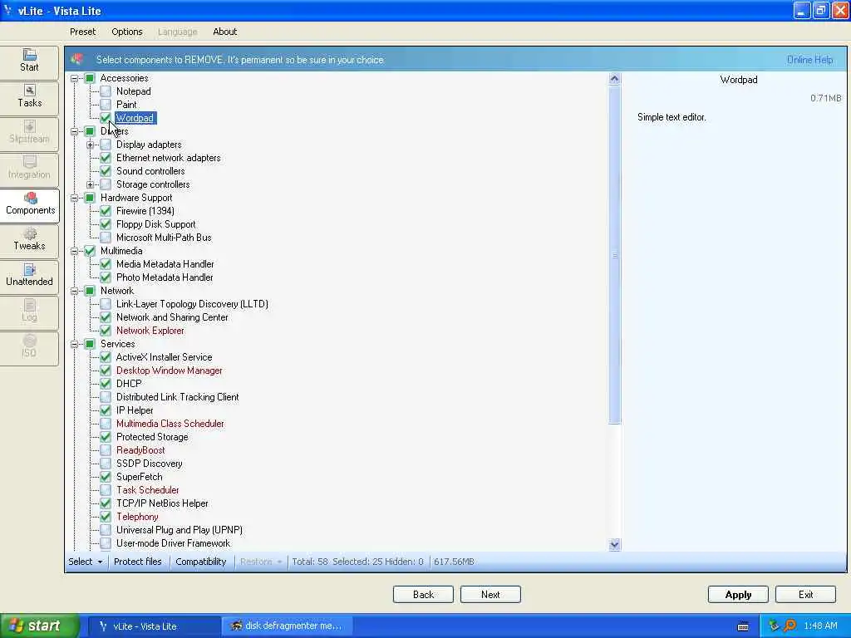Open the About menu
The height and width of the screenshot is (638, 851).
click(x=224, y=32)
